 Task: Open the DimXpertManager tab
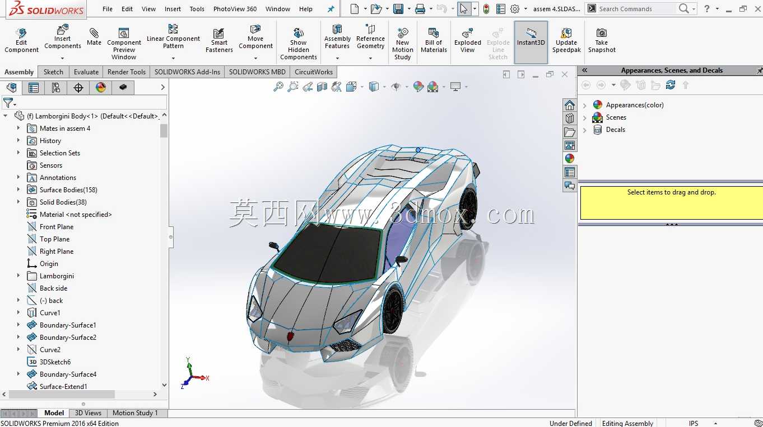(78, 87)
